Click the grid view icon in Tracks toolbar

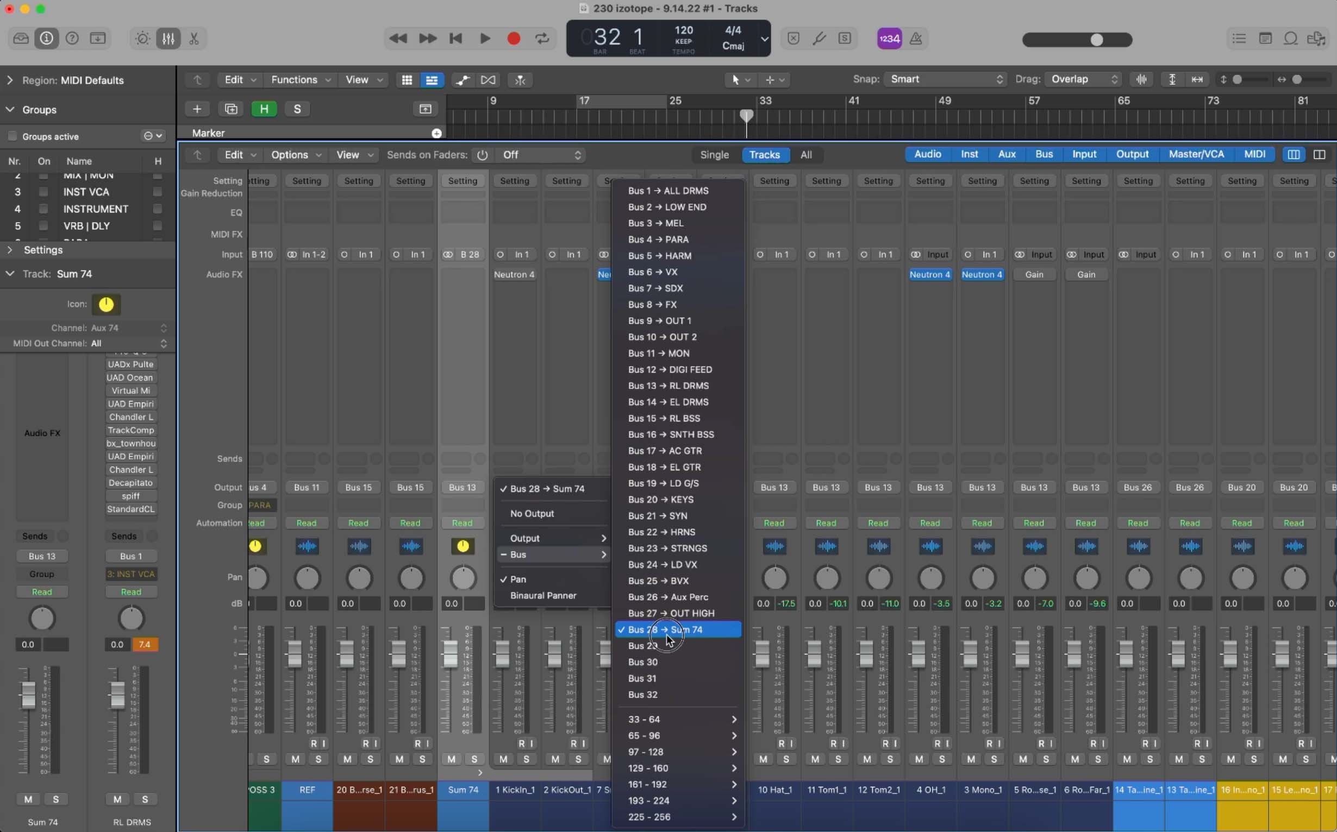click(407, 80)
